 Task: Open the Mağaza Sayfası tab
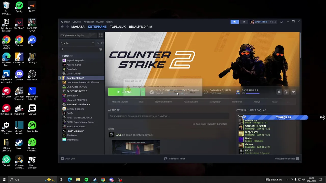(x=120, y=102)
